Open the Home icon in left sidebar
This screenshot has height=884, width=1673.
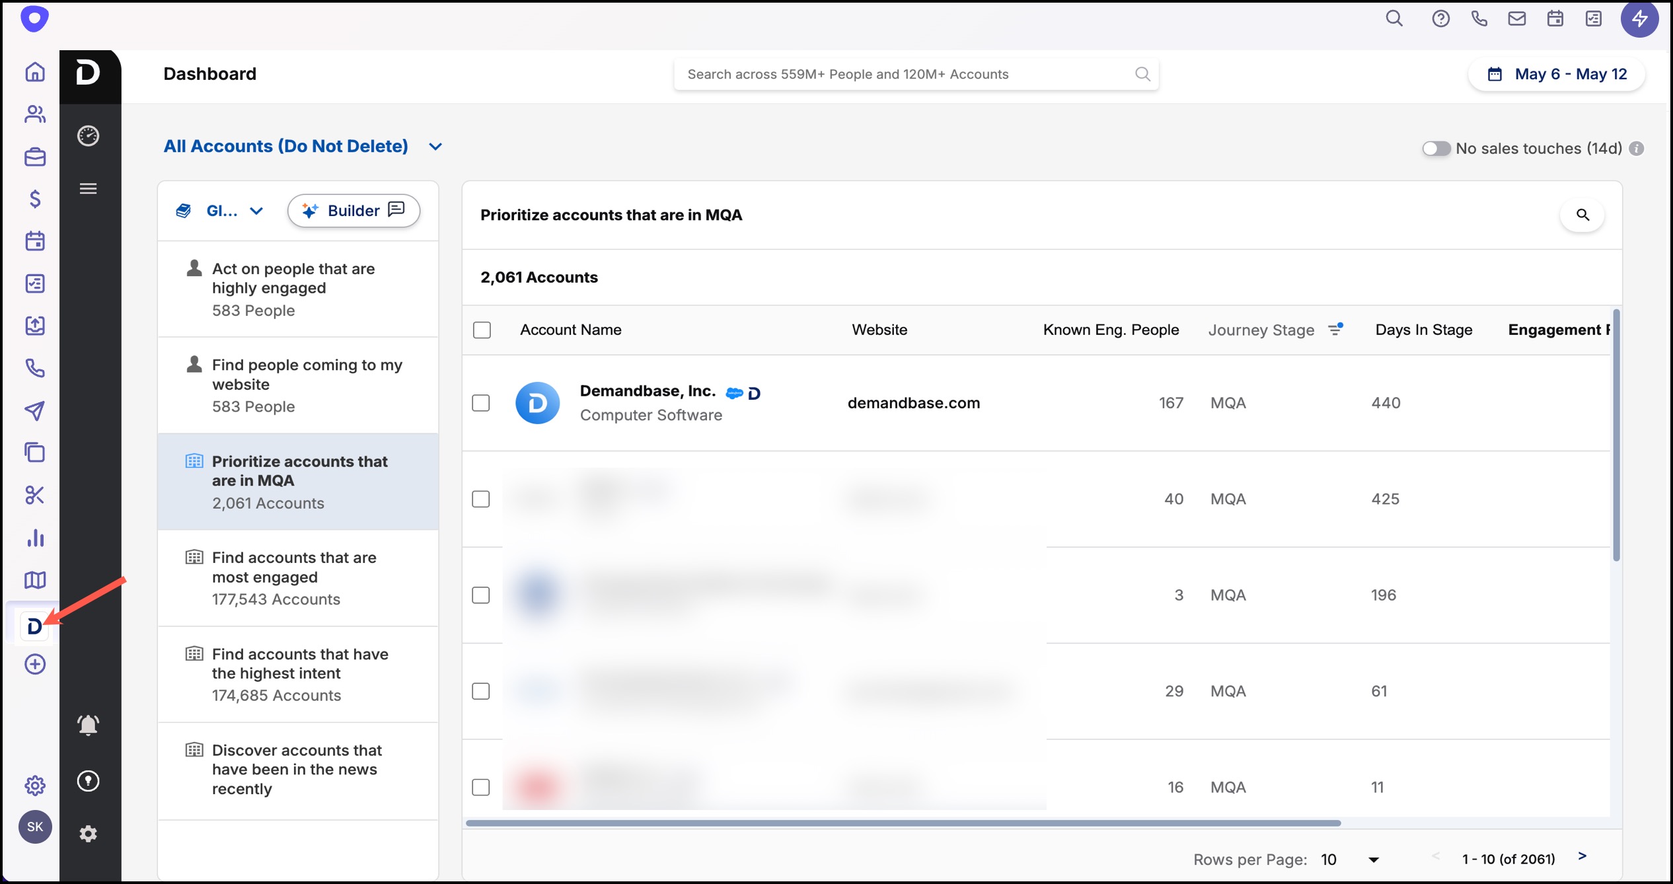35,71
